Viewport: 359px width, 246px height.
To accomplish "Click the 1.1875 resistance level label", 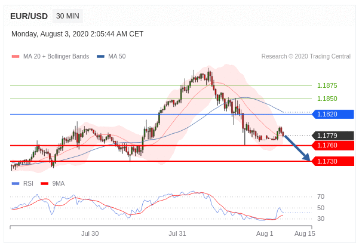I will click(x=327, y=85).
